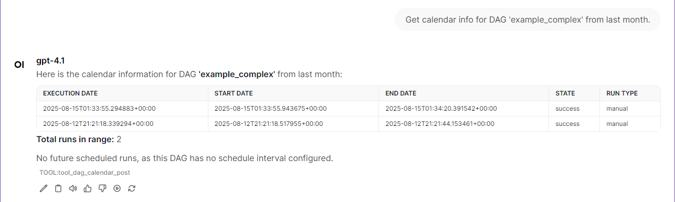This screenshot has height=202, width=675.
Task: Click the EXECUTION DATE column header
Action: click(x=70, y=93)
